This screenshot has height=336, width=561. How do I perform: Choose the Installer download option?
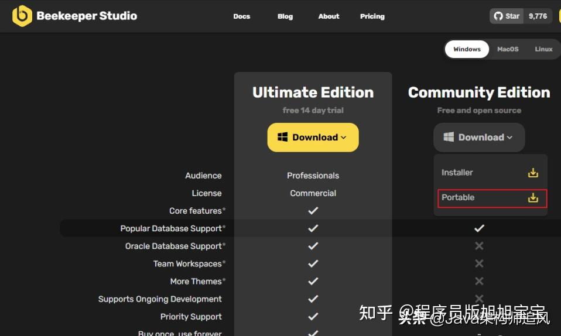pyautogui.click(x=491, y=173)
